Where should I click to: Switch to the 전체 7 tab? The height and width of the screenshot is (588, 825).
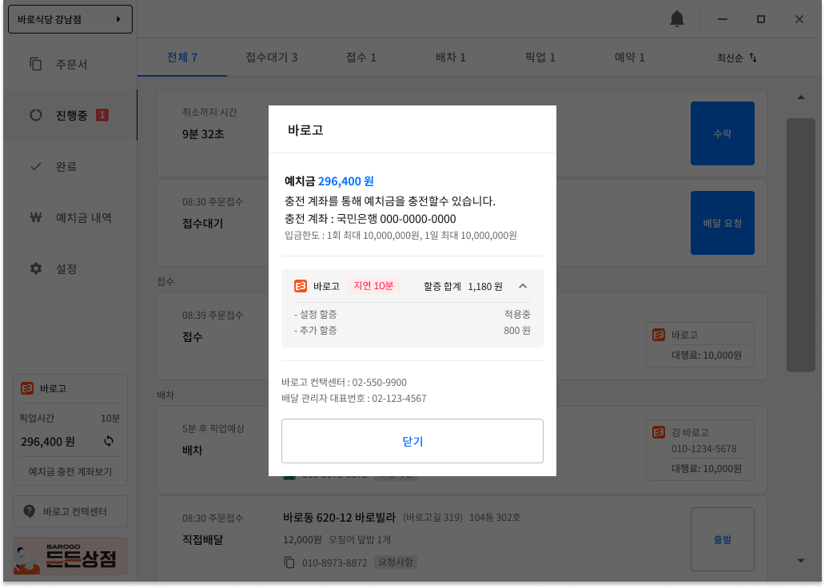pyautogui.click(x=182, y=58)
